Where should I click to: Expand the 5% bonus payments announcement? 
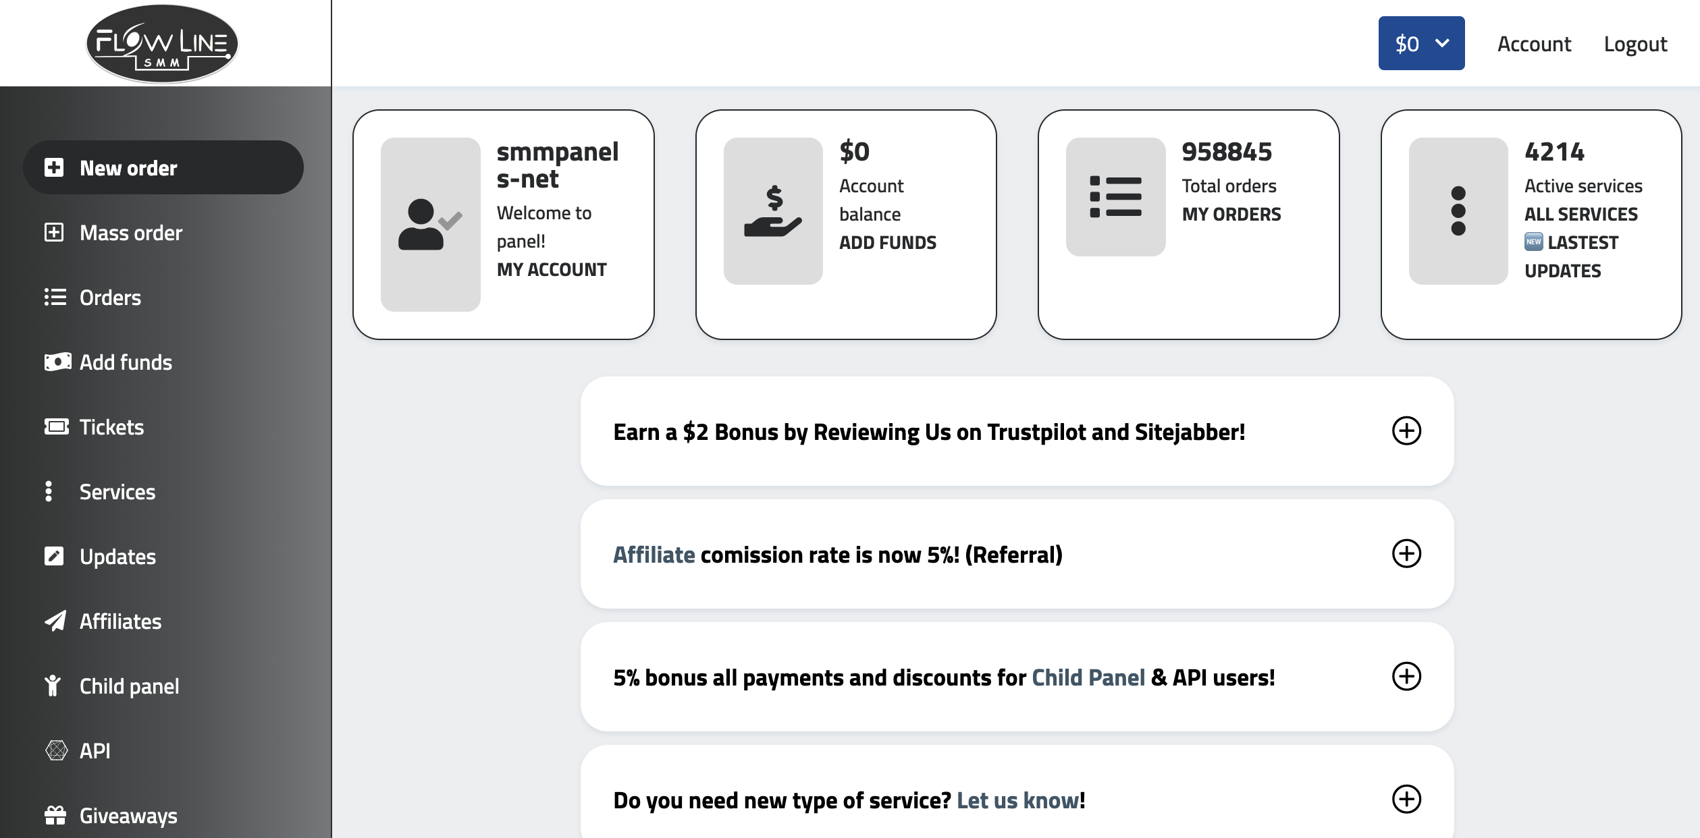pos(1406,676)
